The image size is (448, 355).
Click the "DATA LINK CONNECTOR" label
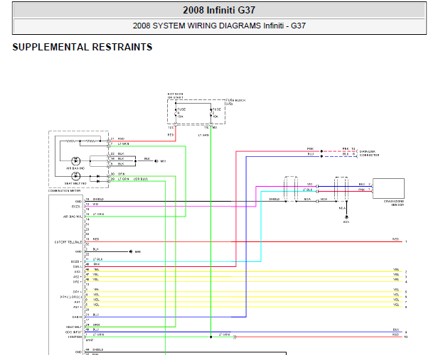(370, 153)
